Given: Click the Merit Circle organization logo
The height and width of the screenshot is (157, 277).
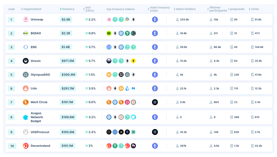Looking at the screenshot, I should coord(26,102).
